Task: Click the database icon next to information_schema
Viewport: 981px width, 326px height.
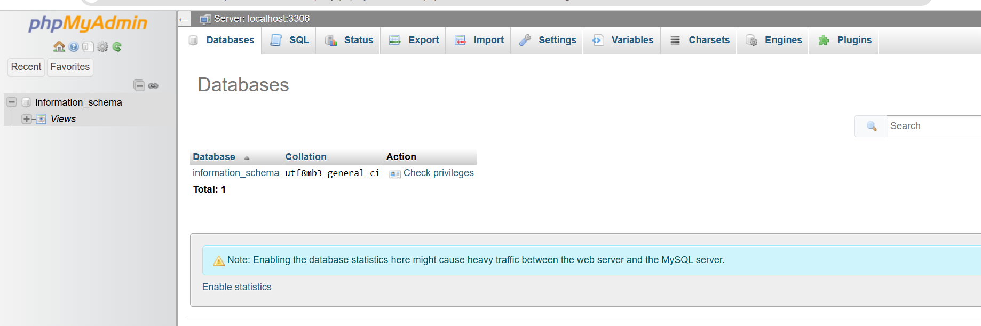Action: (26, 102)
